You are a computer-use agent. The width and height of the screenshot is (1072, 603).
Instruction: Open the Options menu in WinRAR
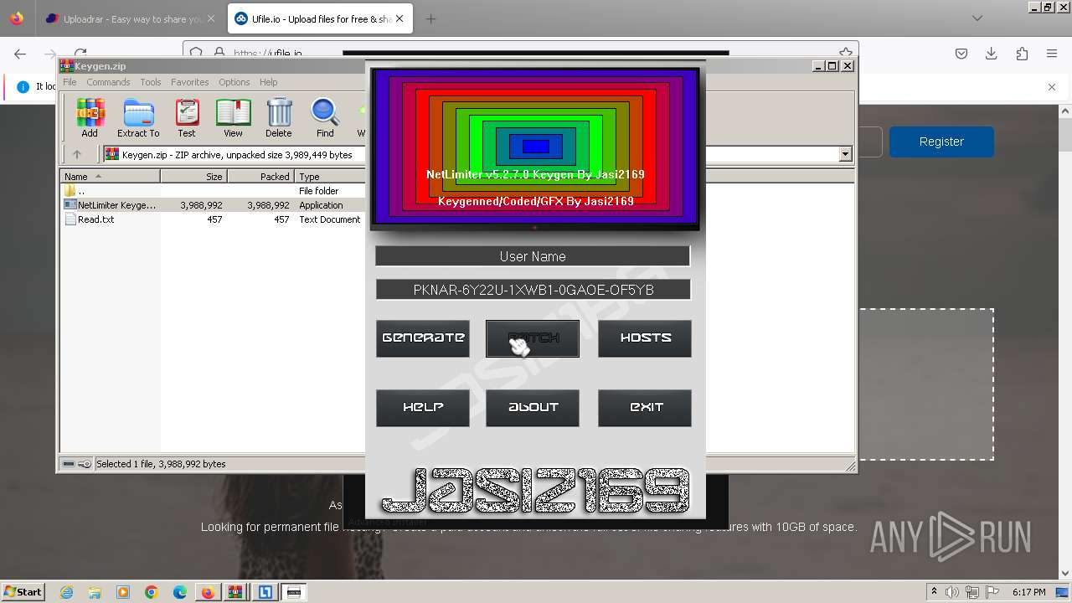(234, 82)
